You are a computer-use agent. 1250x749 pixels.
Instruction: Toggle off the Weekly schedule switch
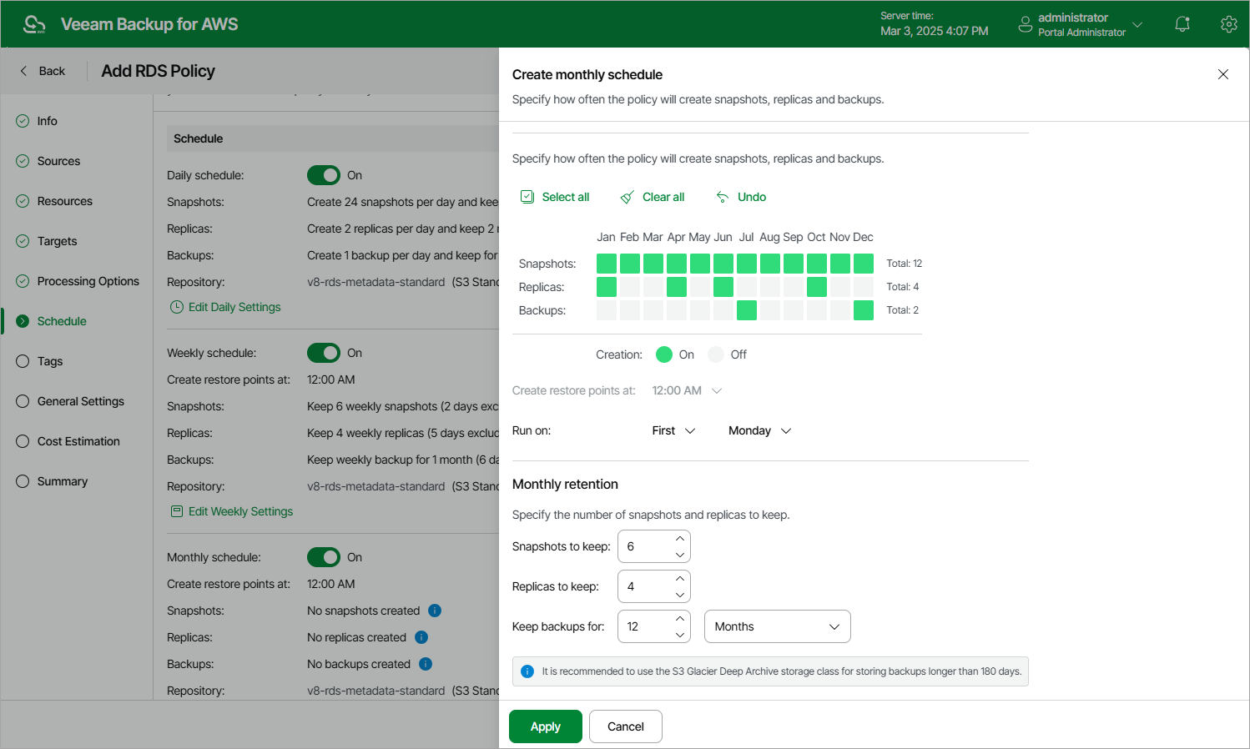pos(324,352)
